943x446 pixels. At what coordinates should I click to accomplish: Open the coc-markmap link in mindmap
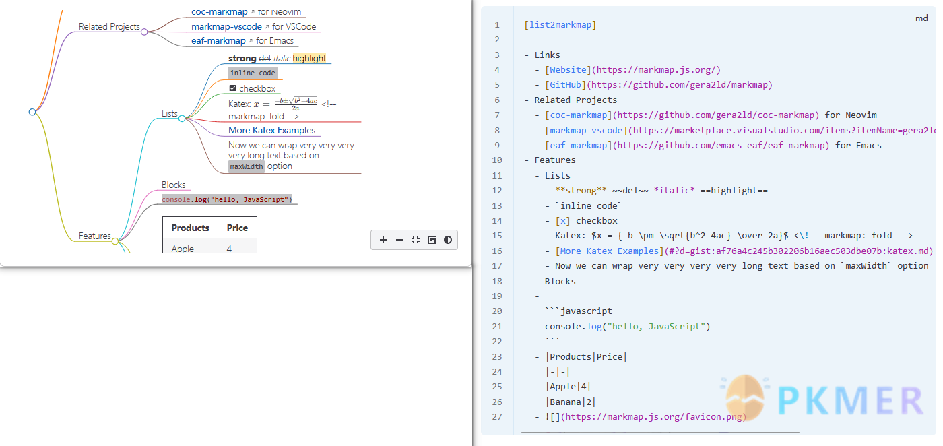click(x=219, y=11)
